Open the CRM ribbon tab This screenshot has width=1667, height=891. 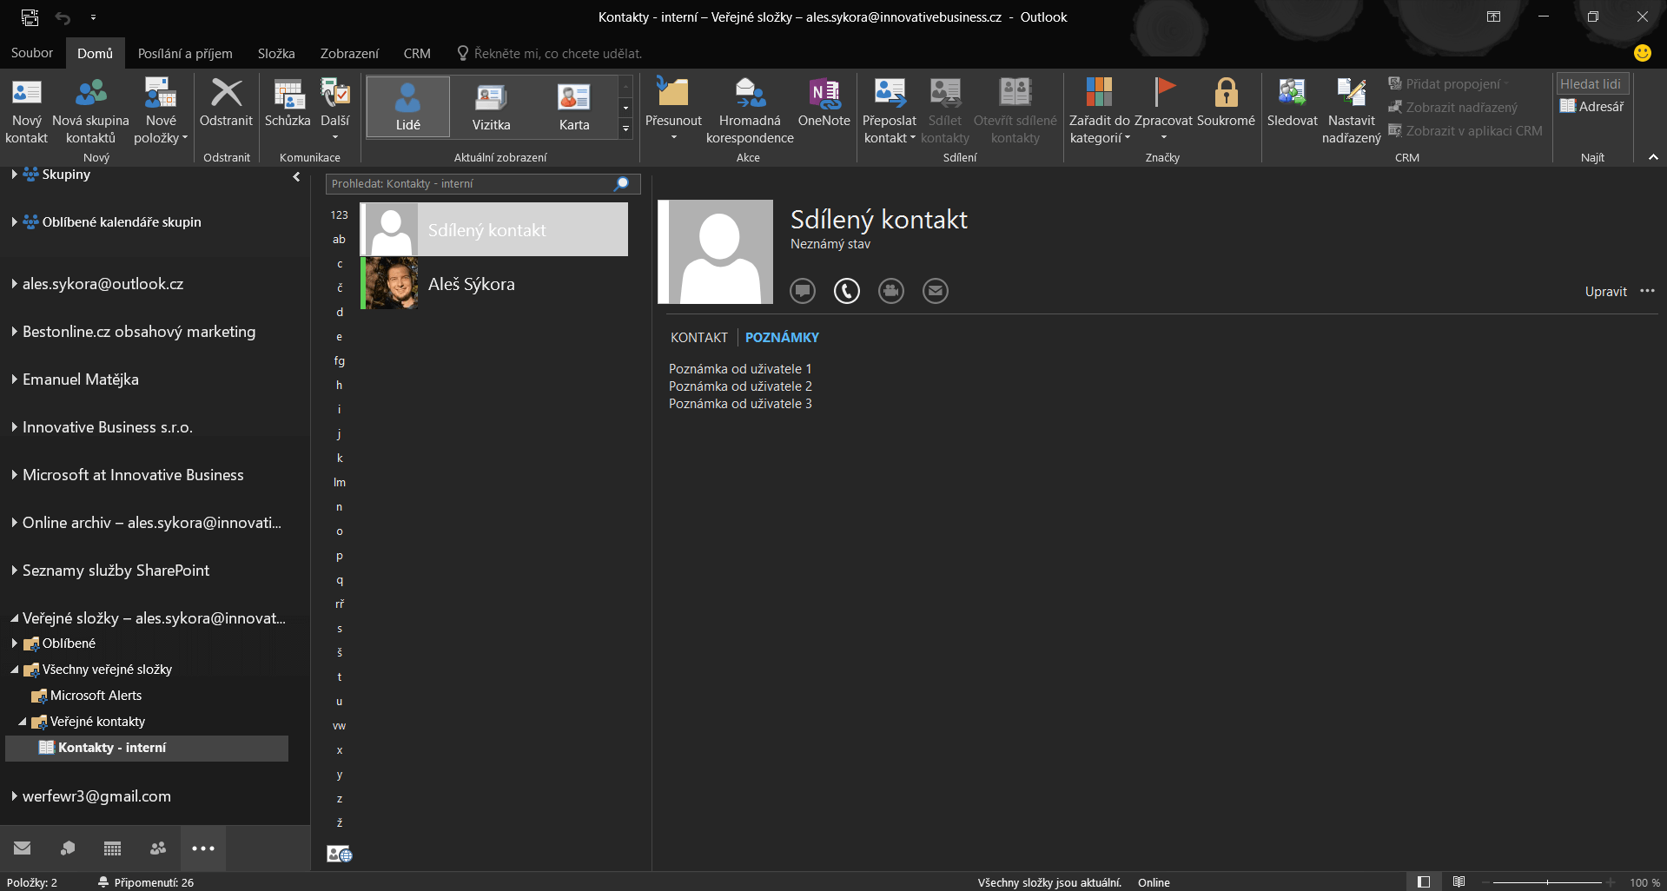pyautogui.click(x=417, y=53)
